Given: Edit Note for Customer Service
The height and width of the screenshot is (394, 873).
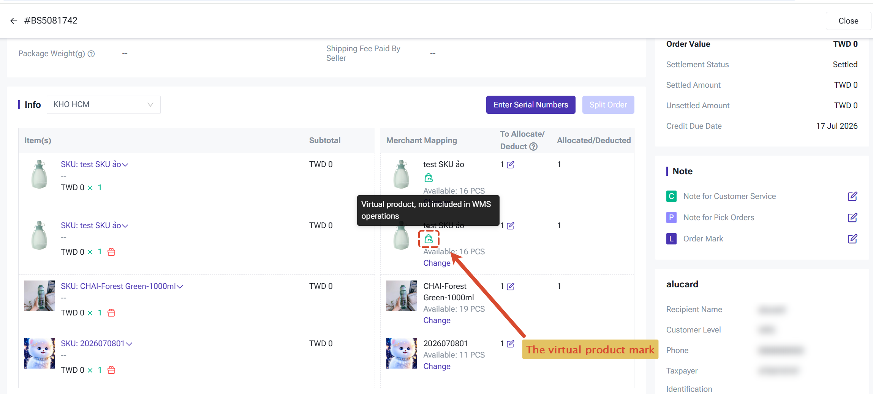Looking at the screenshot, I should pyautogui.click(x=852, y=196).
